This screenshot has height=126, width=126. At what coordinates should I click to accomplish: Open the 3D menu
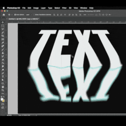tap(70, 8)
